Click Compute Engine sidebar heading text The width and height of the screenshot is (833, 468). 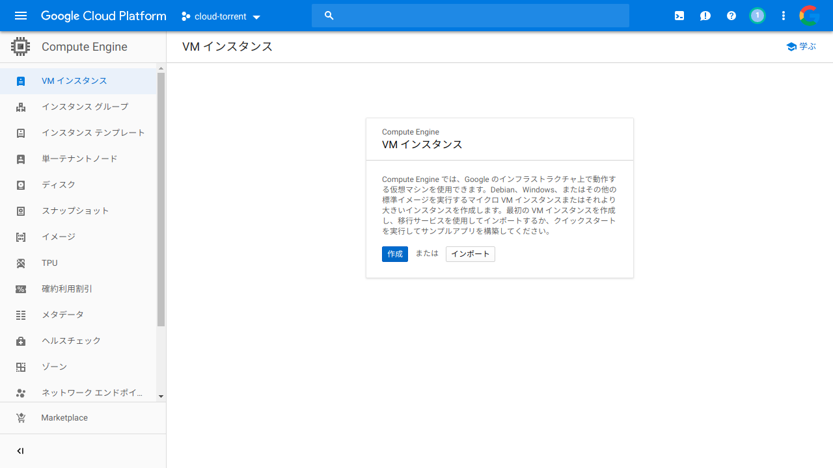(85, 47)
